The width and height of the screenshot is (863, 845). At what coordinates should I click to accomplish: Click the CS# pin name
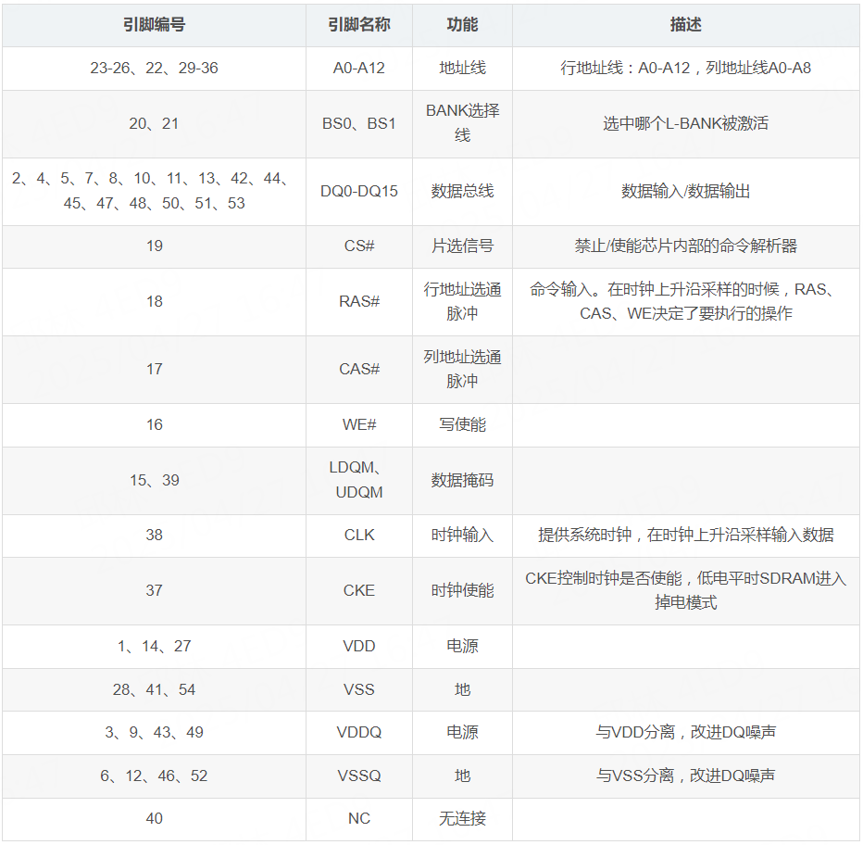point(359,246)
